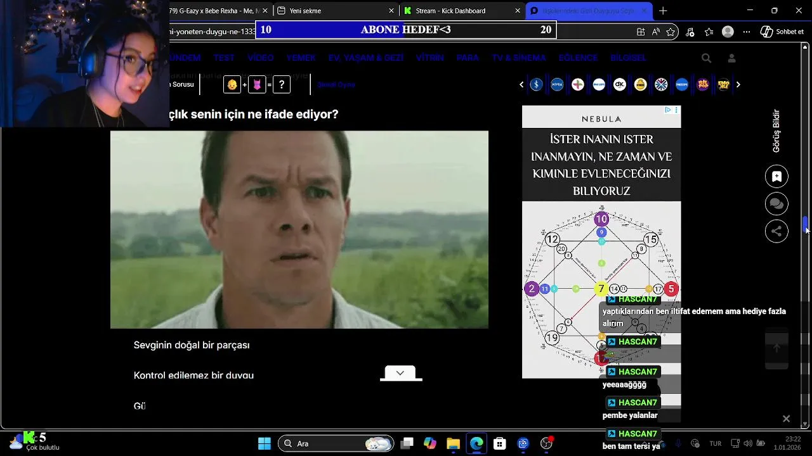Click the scrollbar down arrow
Viewport: 812px width, 456px height.
click(806, 424)
